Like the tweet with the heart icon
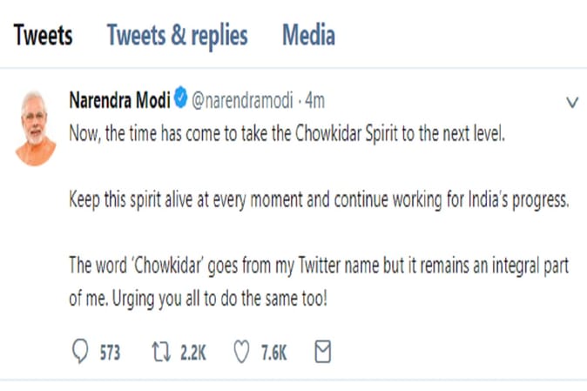Image resolution: width=587 pixels, height=391 pixels. [x=240, y=352]
